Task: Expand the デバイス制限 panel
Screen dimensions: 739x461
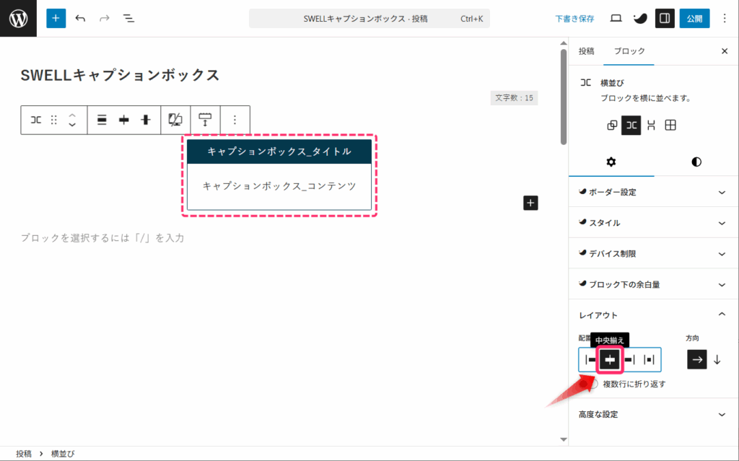Action: click(x=653, y=254)
